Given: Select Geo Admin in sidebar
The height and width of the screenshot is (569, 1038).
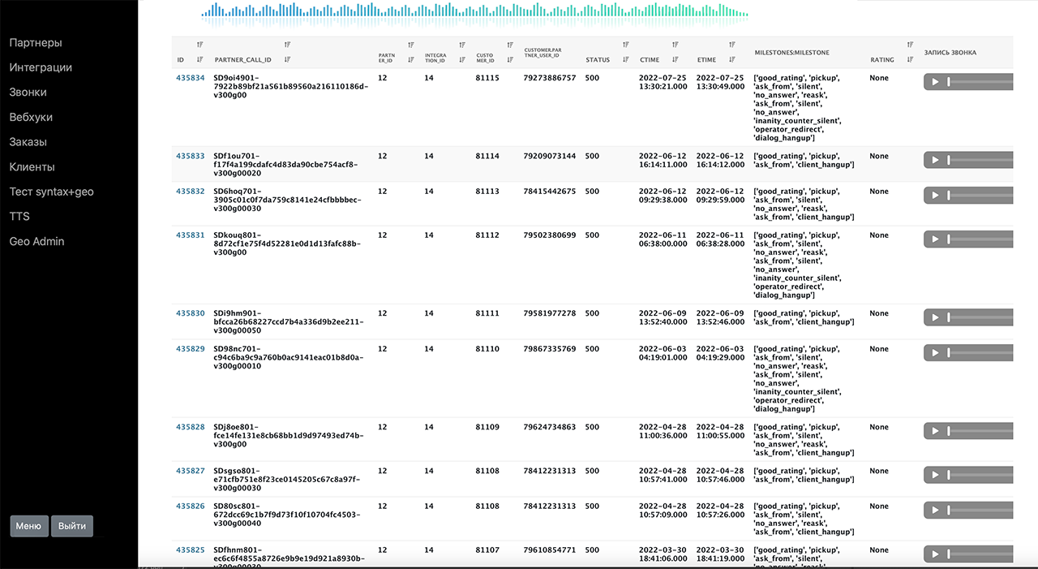Looking at the screenshot, I should point(36,242).
